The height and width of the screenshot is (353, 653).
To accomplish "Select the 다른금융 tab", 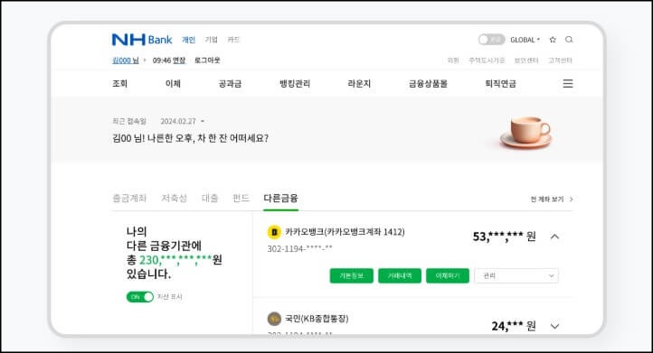I will coord(280,198).
